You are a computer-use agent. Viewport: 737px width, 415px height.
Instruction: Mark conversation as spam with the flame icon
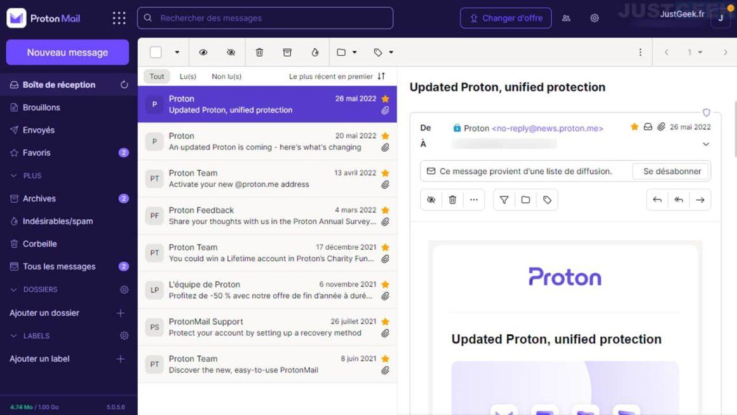314,51
